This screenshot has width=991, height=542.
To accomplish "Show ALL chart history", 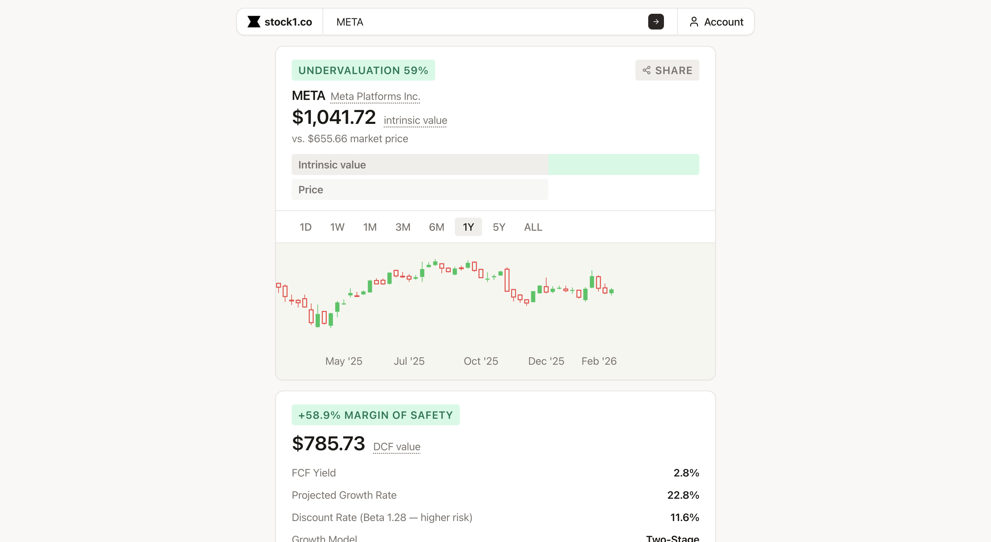I will [x=533, y=227].
